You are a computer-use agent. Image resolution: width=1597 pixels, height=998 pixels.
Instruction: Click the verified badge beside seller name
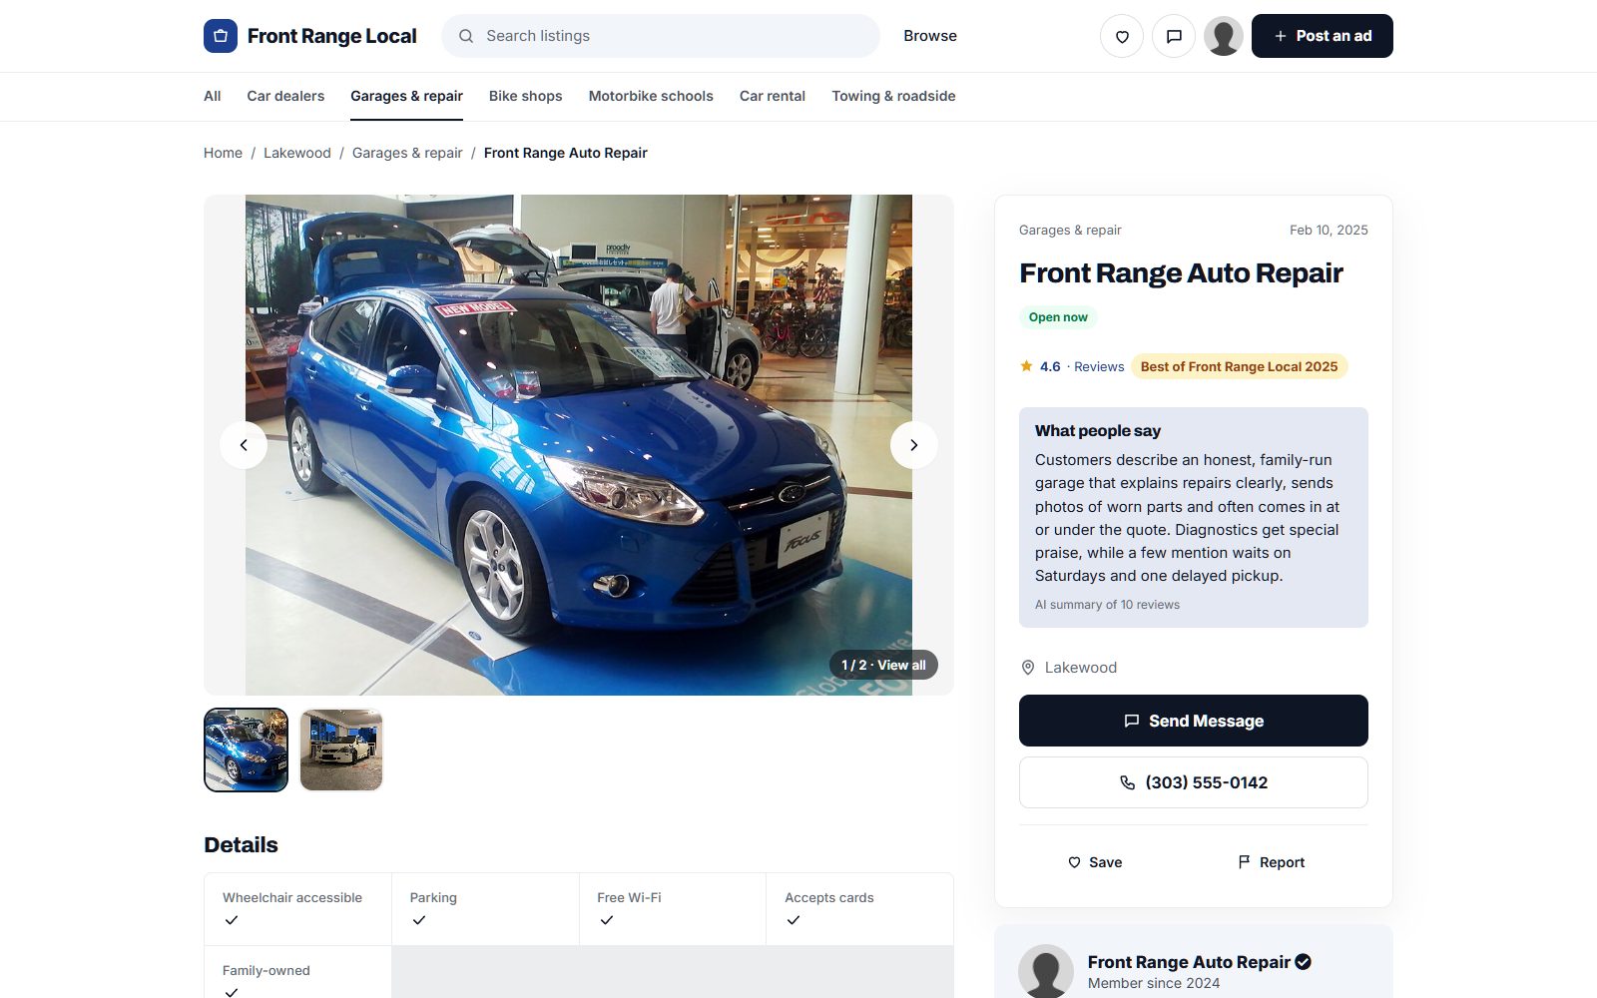(1304, 962)
